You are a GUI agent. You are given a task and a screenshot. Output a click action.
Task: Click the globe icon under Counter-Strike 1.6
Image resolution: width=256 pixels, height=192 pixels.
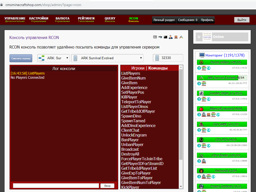click(x=208, y=99)
